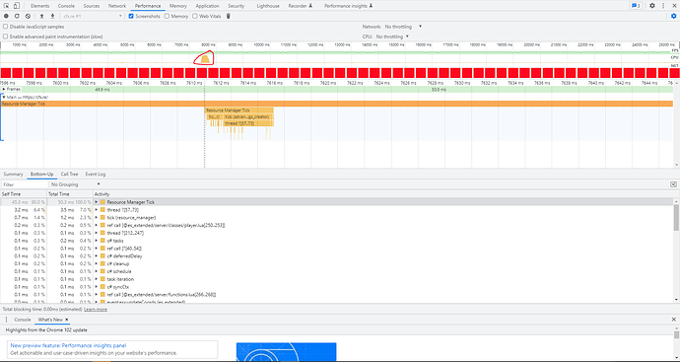Image resolution: width=680 pixels, height=362 pixels.
Task: Open the Lighthouse tab
Action: click(x=268, y=6)
